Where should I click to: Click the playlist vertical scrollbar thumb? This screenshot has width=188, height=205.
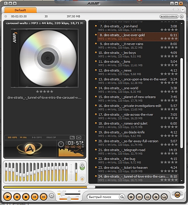pos(181,103)
